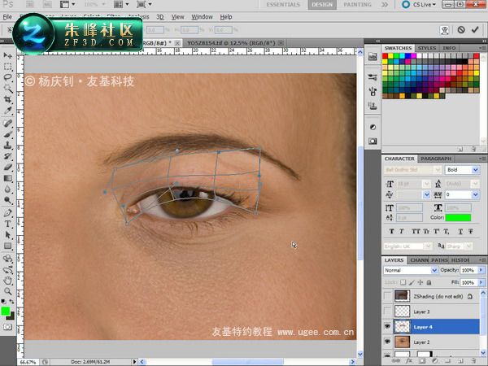The width and height of the screenshot is (488, 366).
Task: Select the Hand tool
Action: tap(8, 281)
